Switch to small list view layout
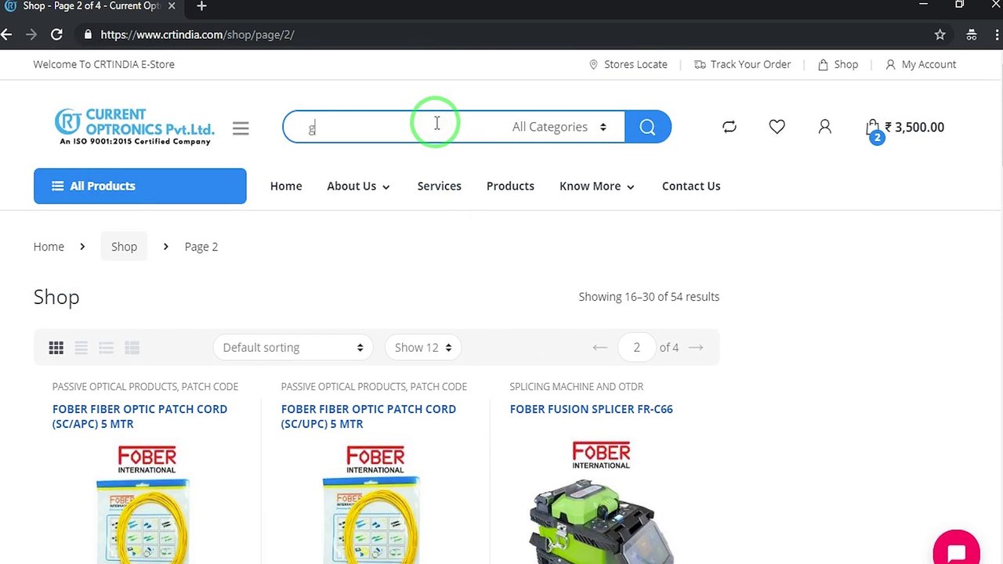This screenshot has width=1003, height=564. (132, 348)
